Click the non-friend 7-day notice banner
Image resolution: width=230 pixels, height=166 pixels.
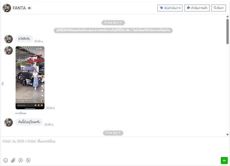[x=113, y=30]
